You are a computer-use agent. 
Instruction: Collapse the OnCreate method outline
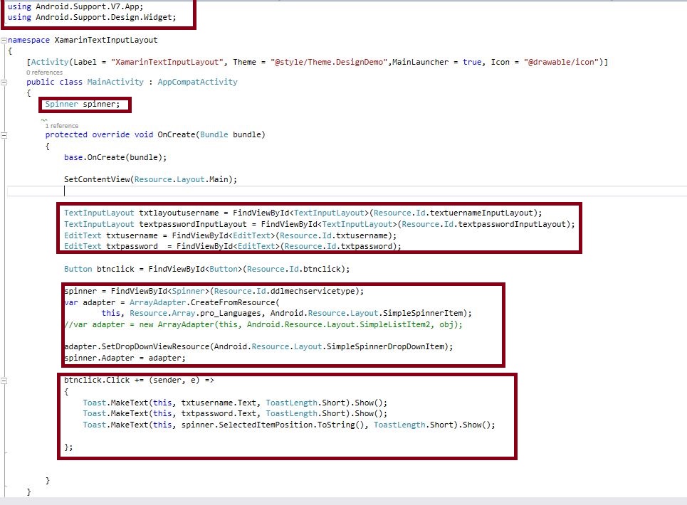[4, 135]
